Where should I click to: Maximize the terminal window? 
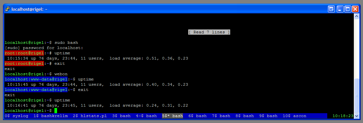point(348,9)
